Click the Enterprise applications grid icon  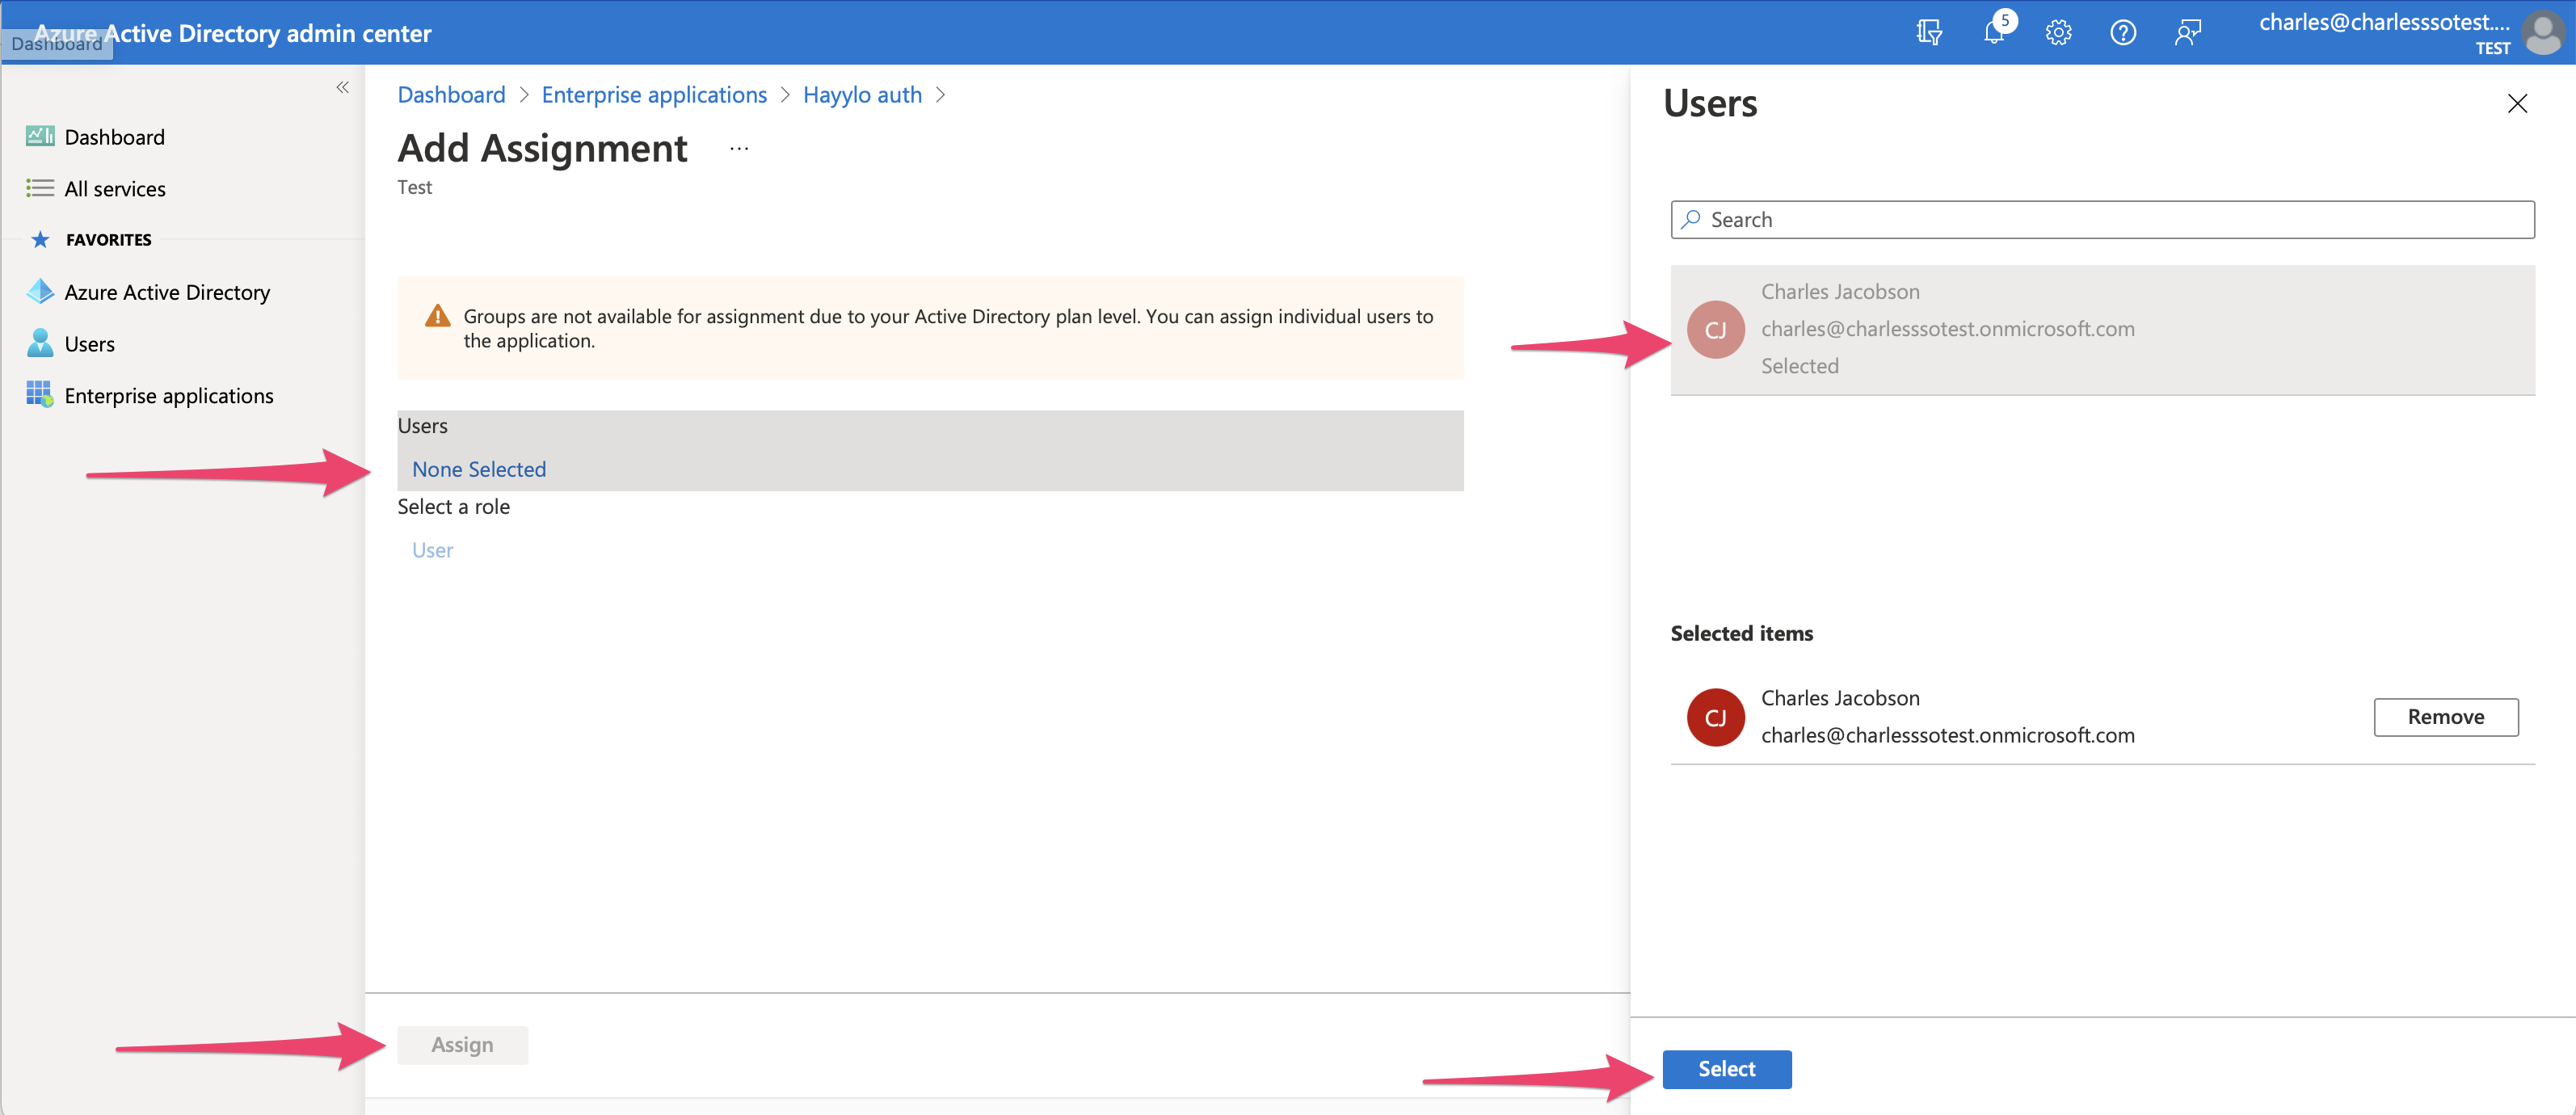[40, 395]
